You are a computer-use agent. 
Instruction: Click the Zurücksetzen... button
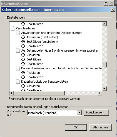96,112
